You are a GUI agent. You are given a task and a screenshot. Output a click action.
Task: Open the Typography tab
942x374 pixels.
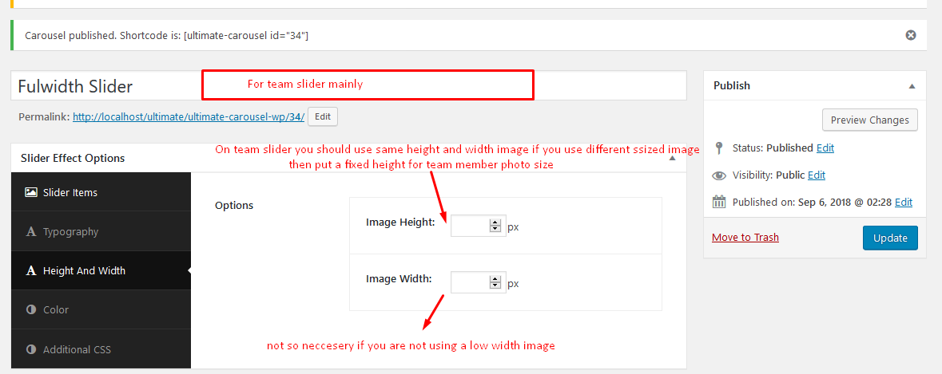point(101,232)
